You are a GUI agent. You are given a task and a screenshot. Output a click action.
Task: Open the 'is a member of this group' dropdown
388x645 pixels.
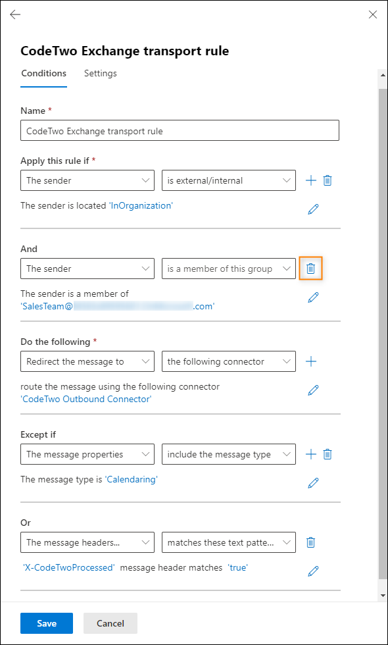(x=229, y=269)
